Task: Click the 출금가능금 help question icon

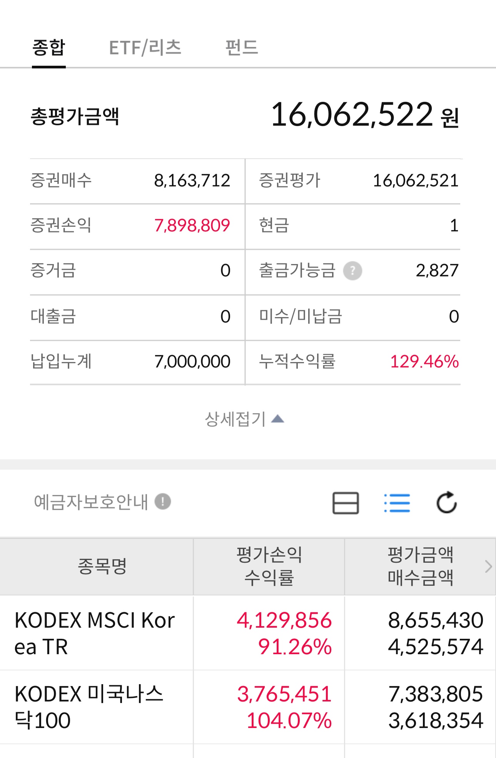Action: pos(352,271)
